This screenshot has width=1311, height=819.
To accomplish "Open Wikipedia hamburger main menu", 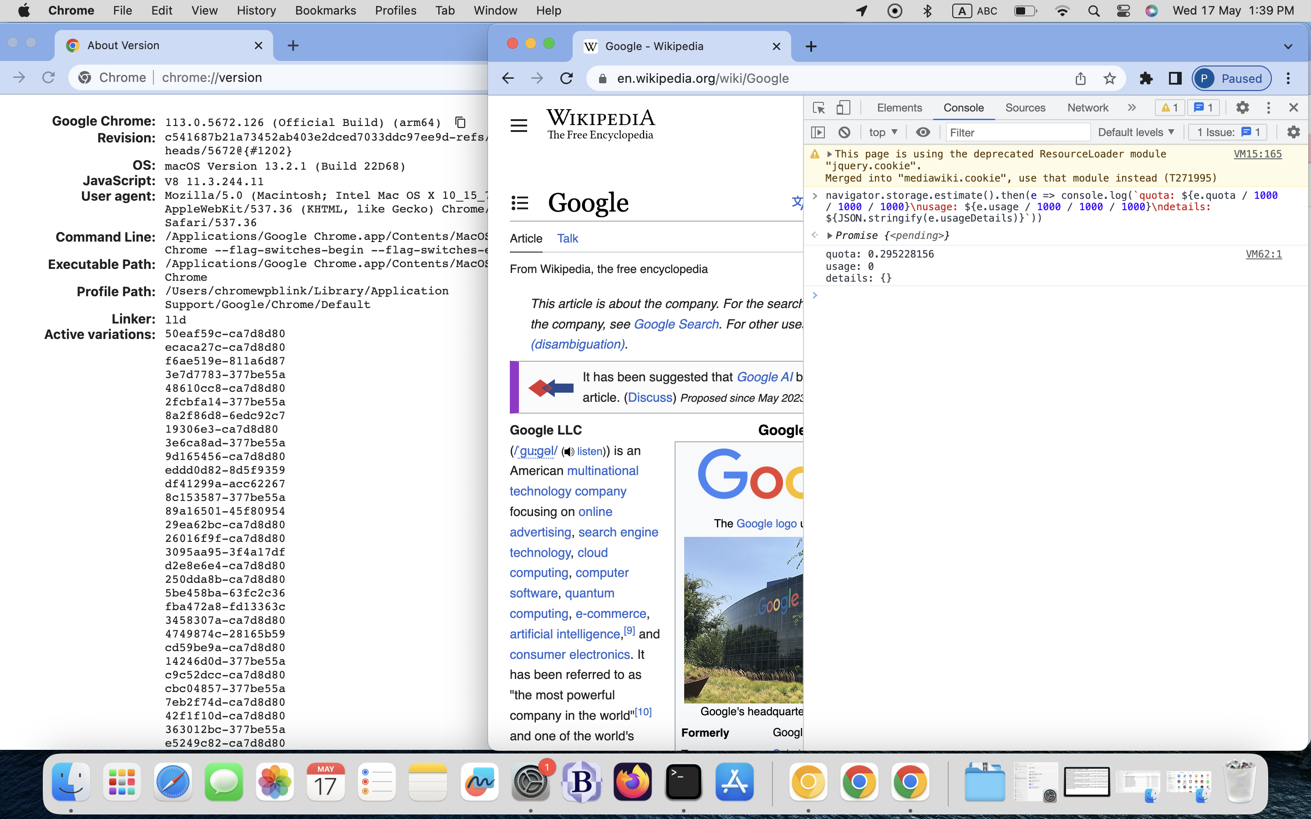I will (518, 126).
